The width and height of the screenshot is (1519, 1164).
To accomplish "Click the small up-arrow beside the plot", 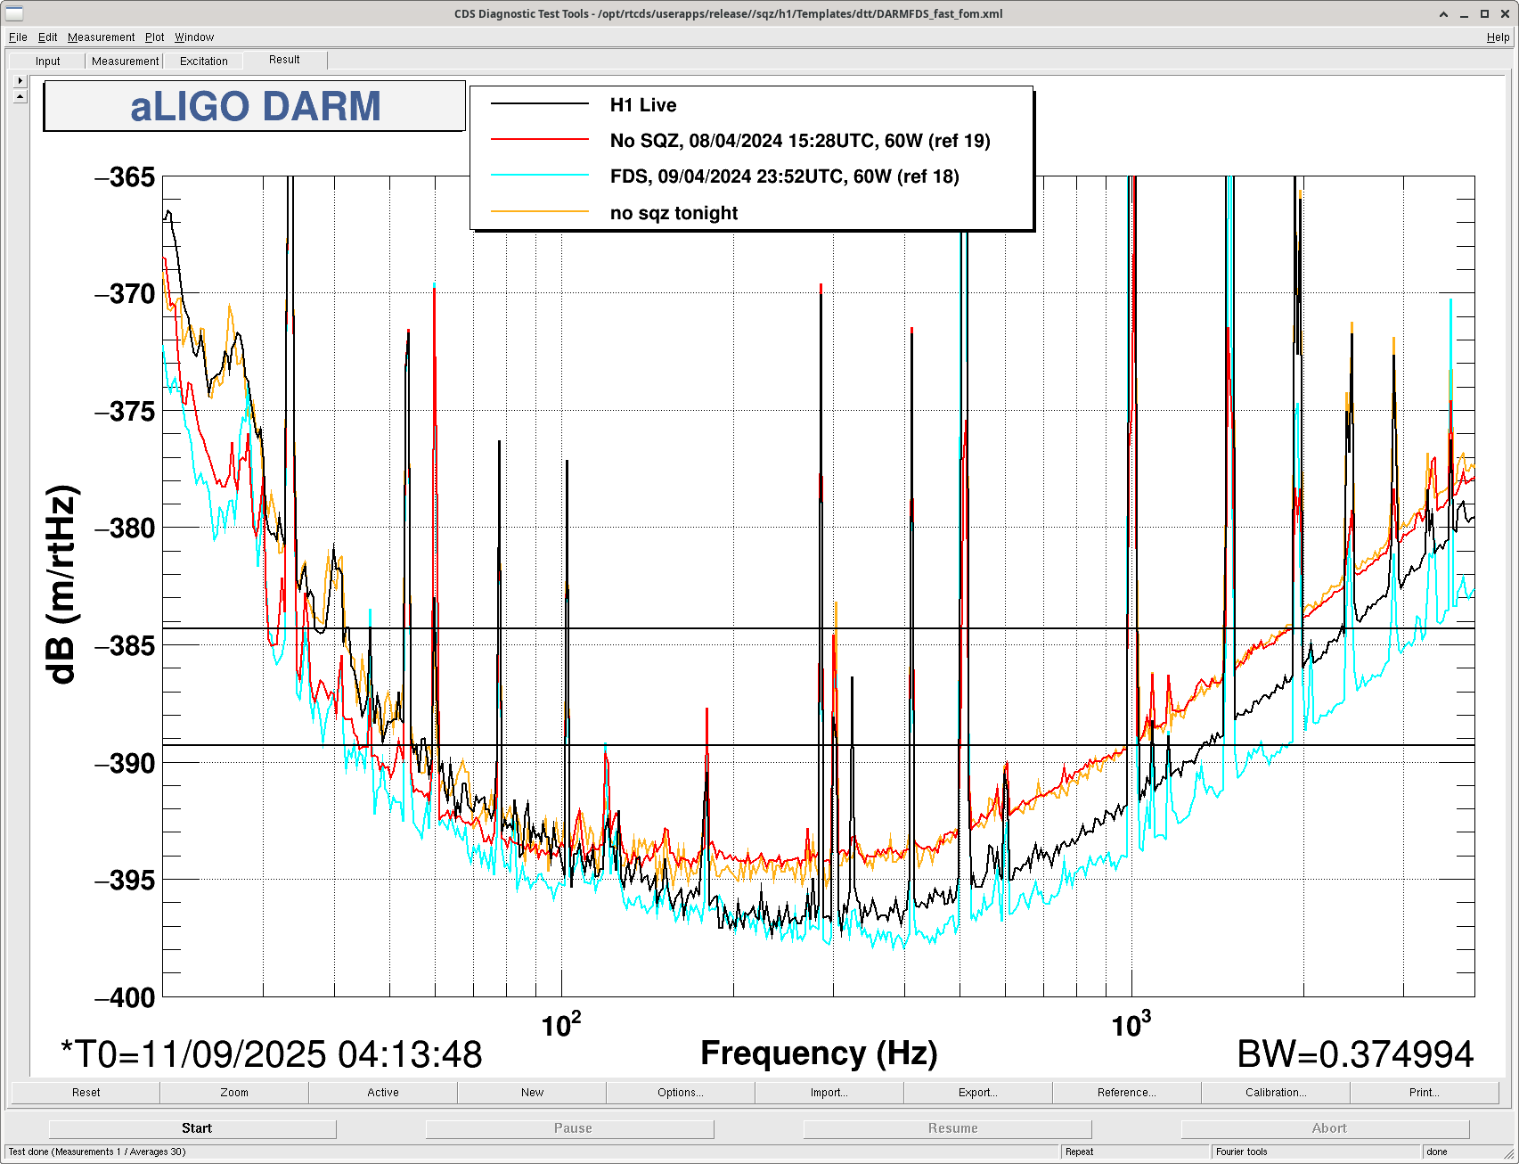I will (20, 96).
